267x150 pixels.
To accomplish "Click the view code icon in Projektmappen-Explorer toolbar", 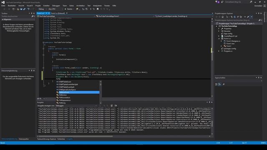I will coord(245,17).
